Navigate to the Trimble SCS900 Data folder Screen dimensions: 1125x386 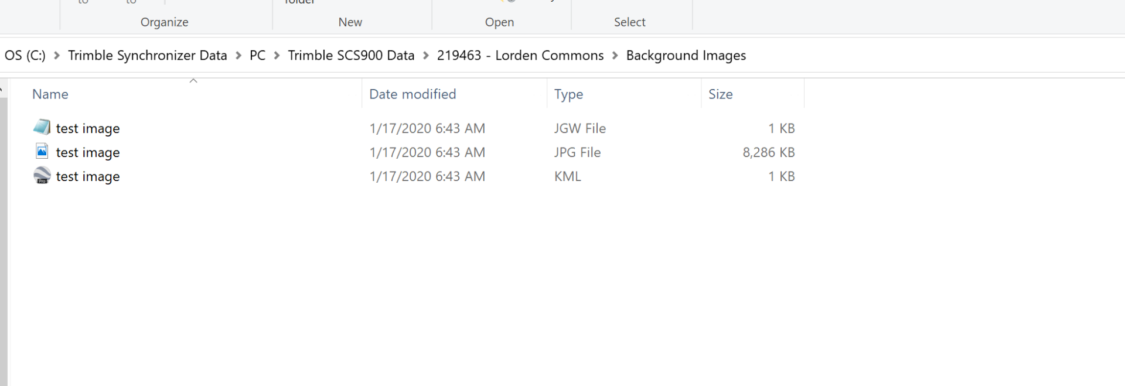350,55
